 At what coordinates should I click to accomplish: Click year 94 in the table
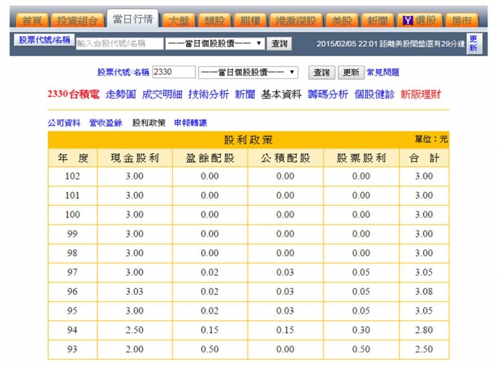pyautogui.click(x=73, y=330)
